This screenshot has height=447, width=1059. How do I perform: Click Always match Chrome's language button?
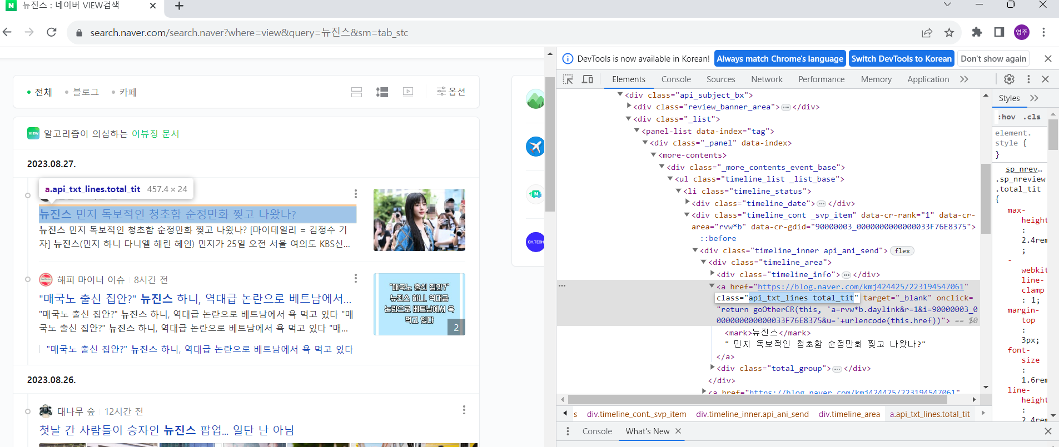point(780,59)
